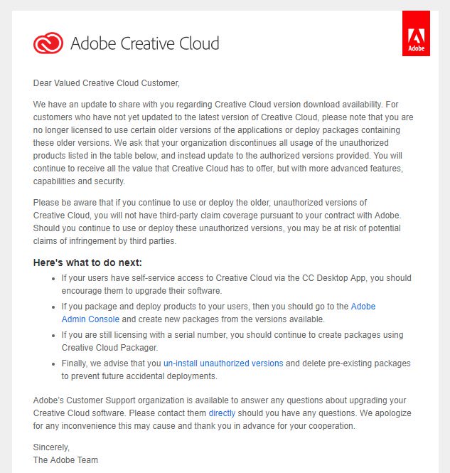Click the last bullet point marker in list

54,363
